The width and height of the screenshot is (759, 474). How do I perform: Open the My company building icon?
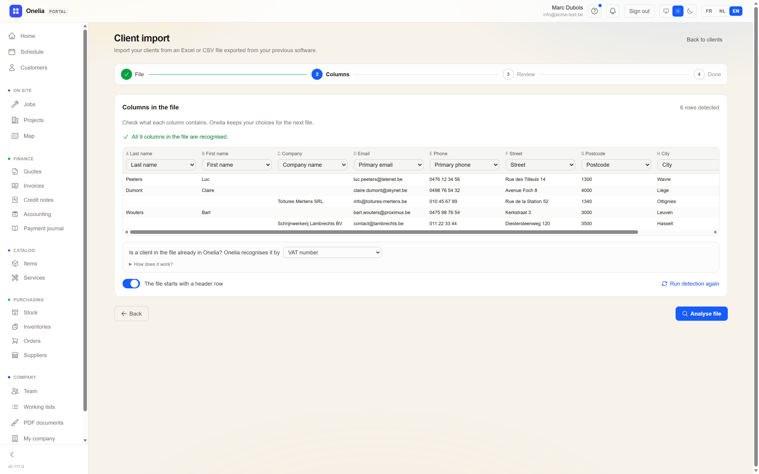pos(15,438)
